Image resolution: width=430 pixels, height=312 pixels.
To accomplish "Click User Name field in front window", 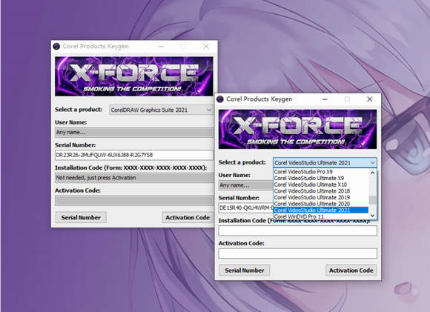I will [245, 185].
